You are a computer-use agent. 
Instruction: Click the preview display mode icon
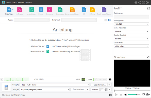pos(144,95)
